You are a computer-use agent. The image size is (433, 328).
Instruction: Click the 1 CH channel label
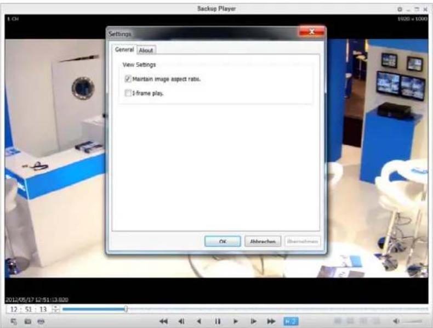pos(13,19)
